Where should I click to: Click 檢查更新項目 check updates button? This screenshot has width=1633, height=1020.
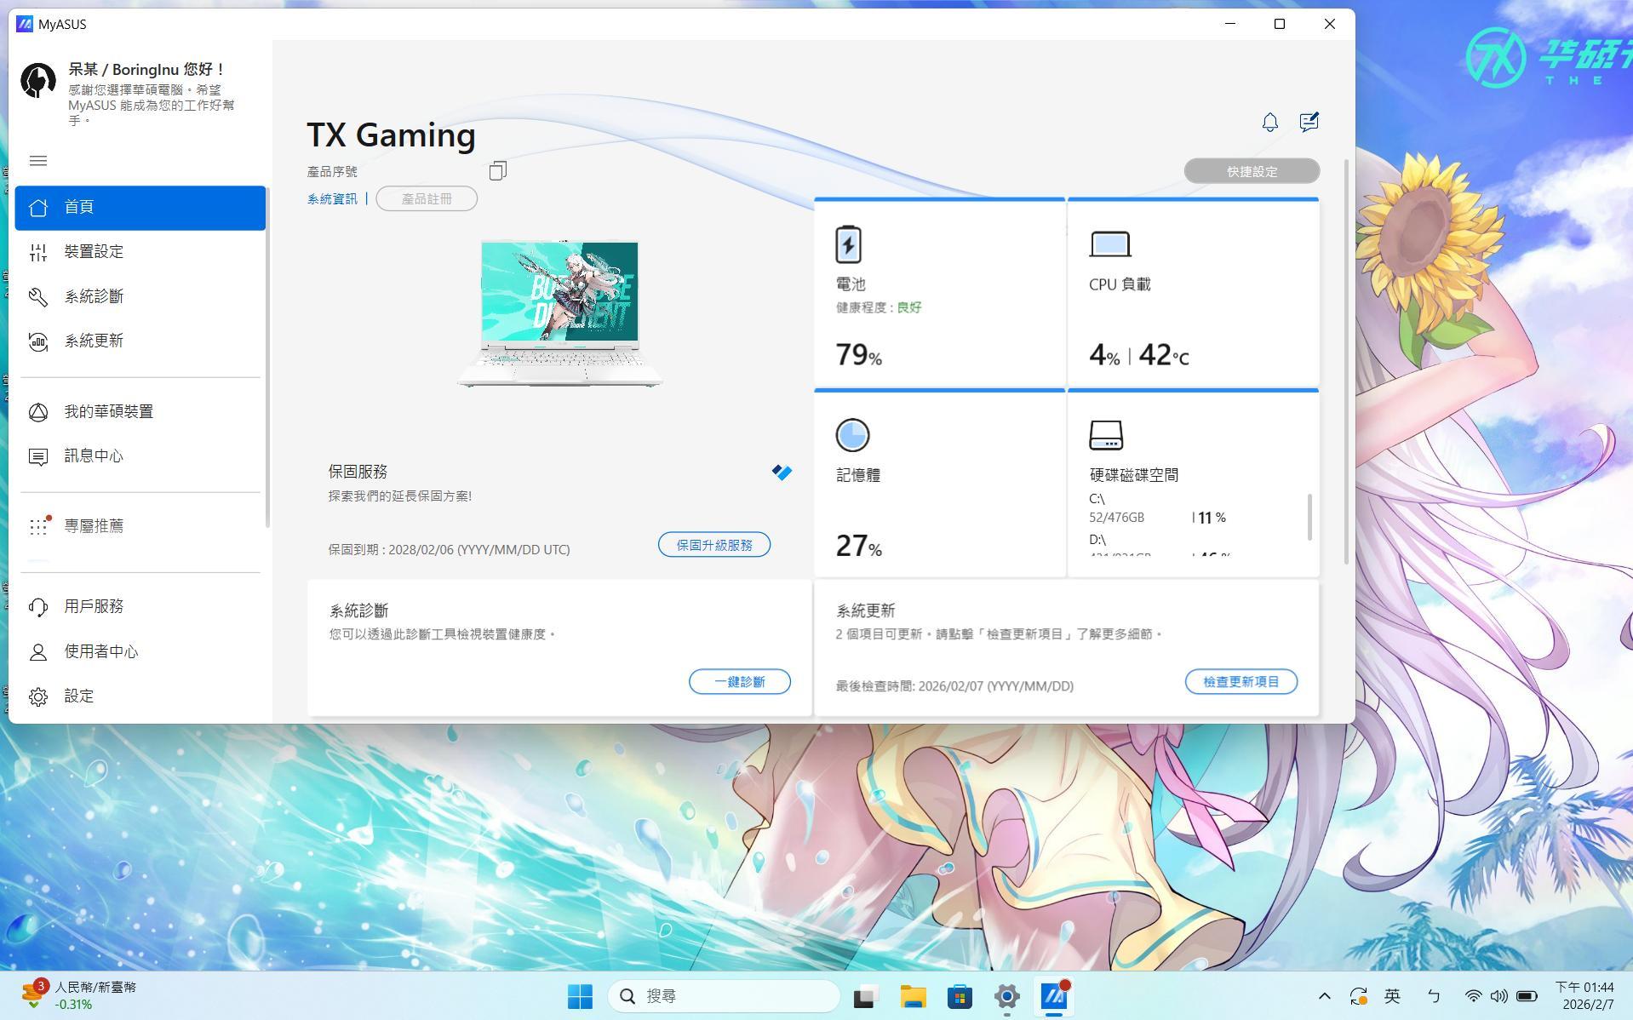[1241, 682]
